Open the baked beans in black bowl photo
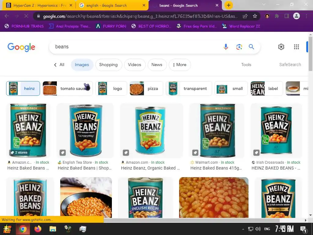The image size is (313, 235). tap(86, 197)
